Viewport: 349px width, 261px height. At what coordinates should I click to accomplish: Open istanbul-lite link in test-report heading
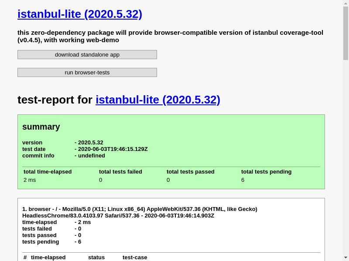158,100
